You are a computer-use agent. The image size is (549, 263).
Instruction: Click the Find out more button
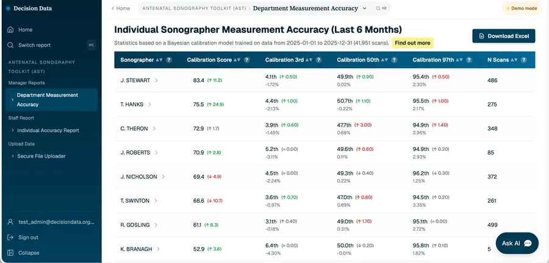pyautogui.click(x=412, y=43)
